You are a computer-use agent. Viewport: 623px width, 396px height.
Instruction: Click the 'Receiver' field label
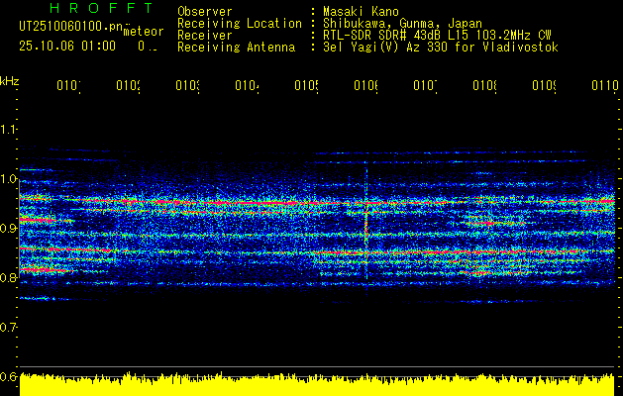click(205, 36)
